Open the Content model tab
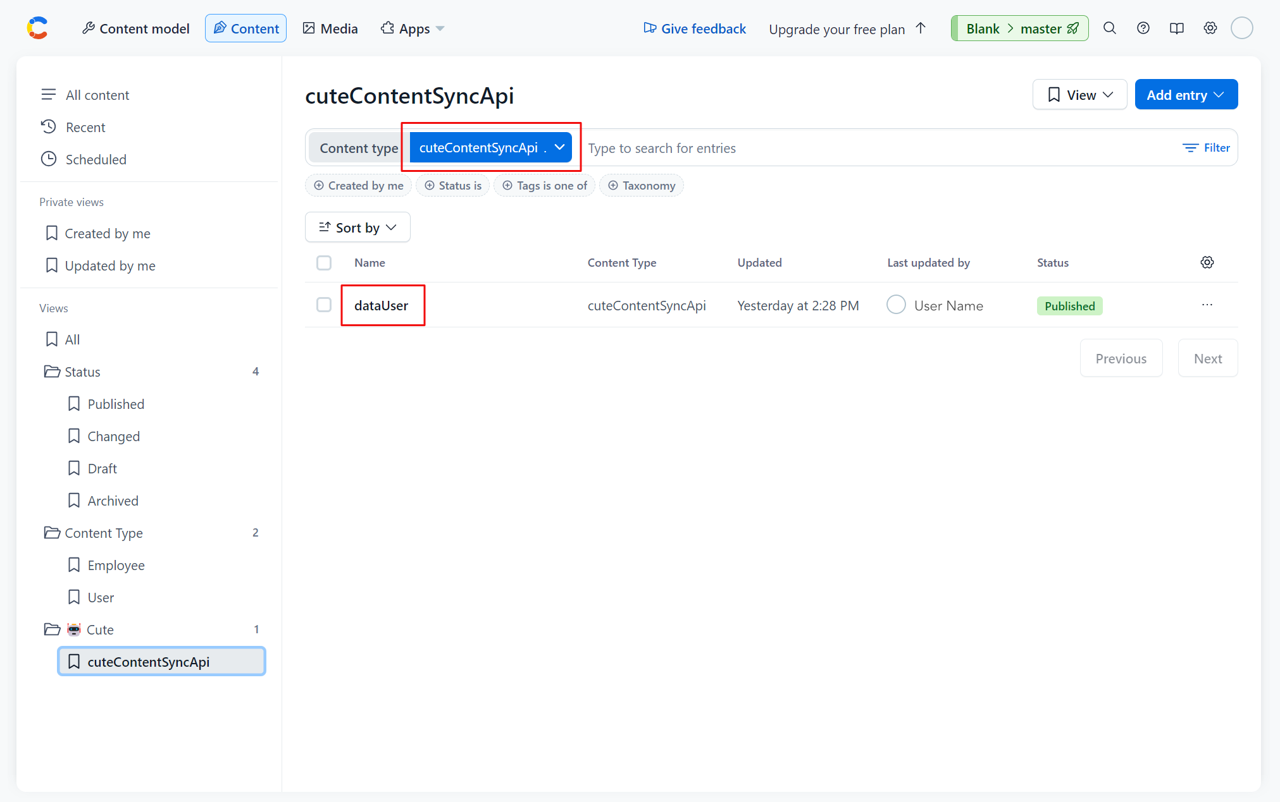 (136, 28)
